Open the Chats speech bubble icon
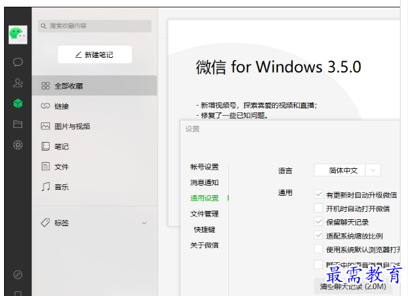The width and height of the screenshot is (408, 296). coord(18,62)
